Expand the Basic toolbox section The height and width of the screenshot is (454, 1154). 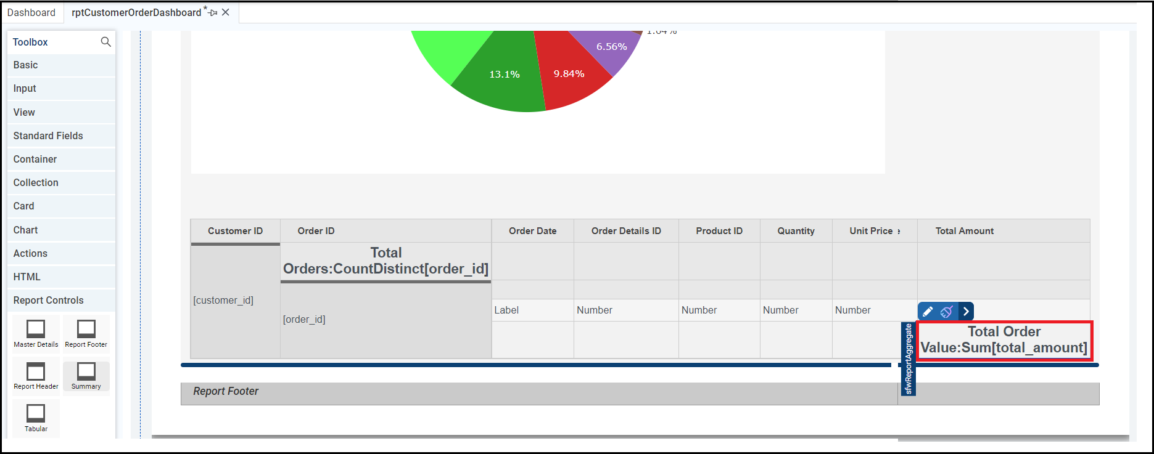[61, 65]
